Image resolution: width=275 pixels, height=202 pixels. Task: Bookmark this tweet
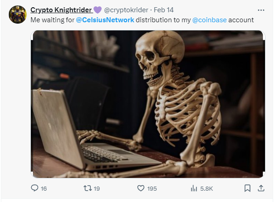[247, 188]
